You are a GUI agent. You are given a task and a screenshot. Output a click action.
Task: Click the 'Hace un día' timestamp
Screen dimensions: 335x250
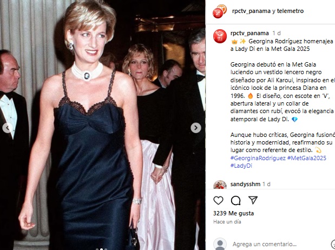pos(227,222)
